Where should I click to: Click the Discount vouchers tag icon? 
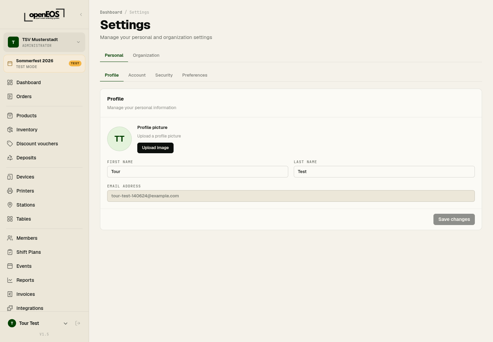click(x=10, y=144)
